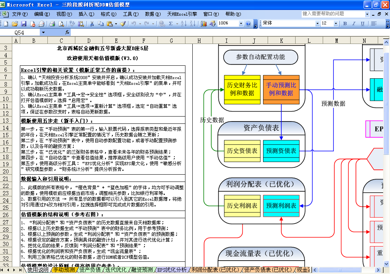Click the cyan 预测利润表 box
The image size is (390, 274).
coord(281,206)
